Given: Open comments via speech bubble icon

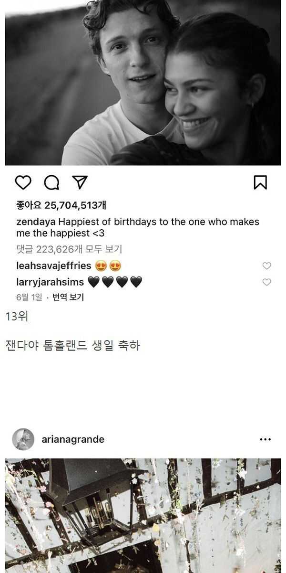Looking at the screenshot, I should click(x=51, y=182).
